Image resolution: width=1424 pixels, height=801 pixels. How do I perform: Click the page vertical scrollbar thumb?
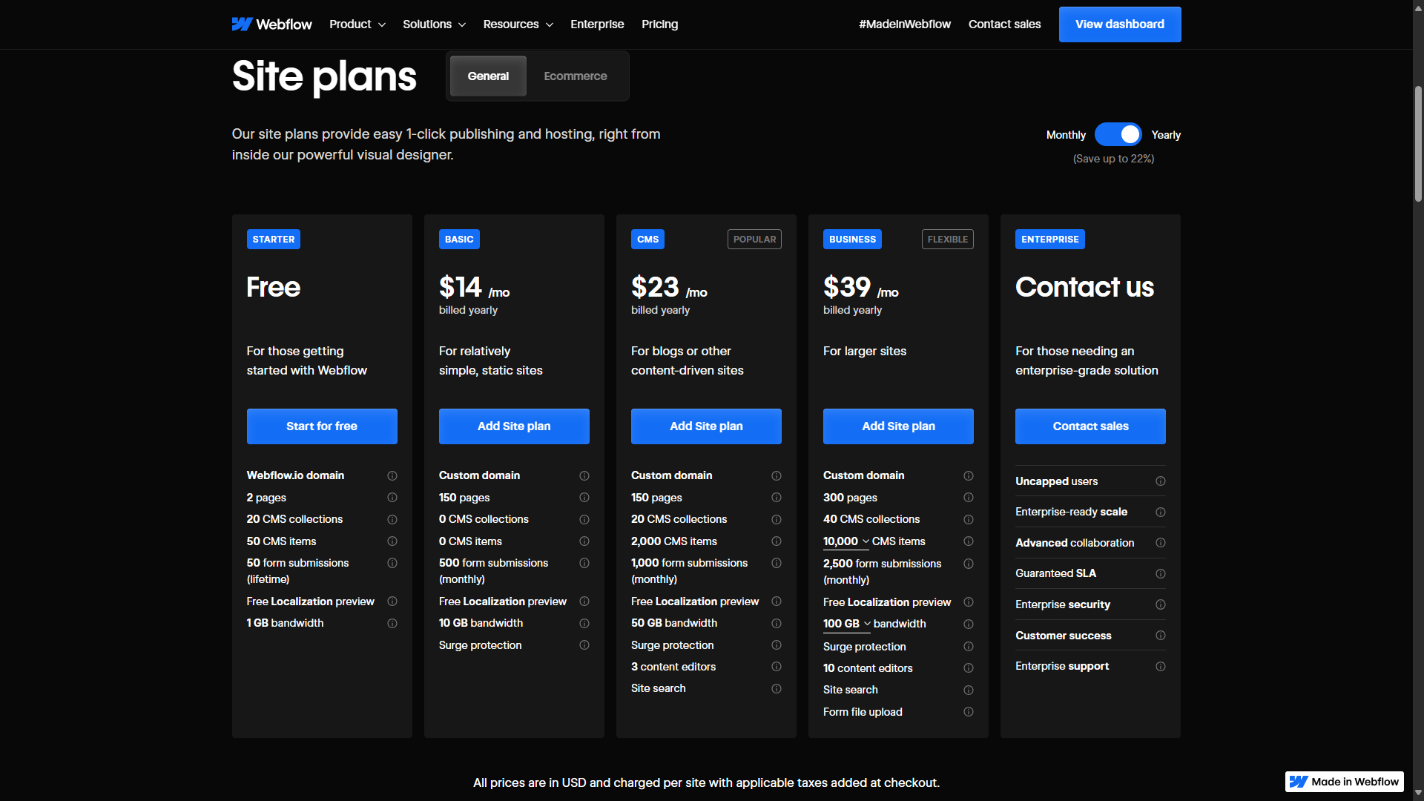coord(1418,145)
